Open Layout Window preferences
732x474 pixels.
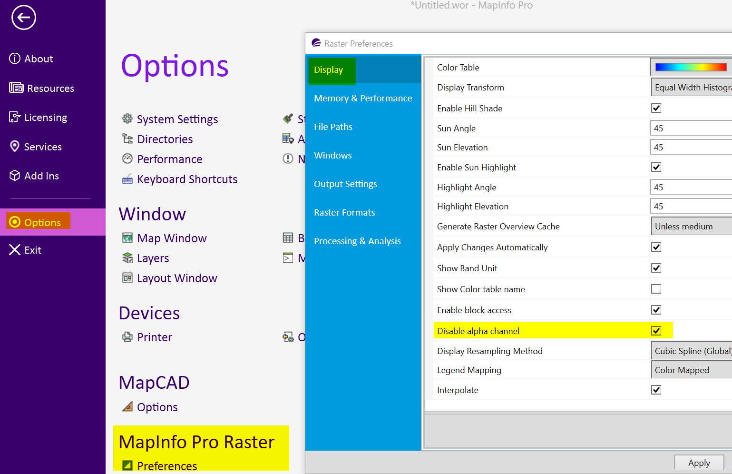176,278
